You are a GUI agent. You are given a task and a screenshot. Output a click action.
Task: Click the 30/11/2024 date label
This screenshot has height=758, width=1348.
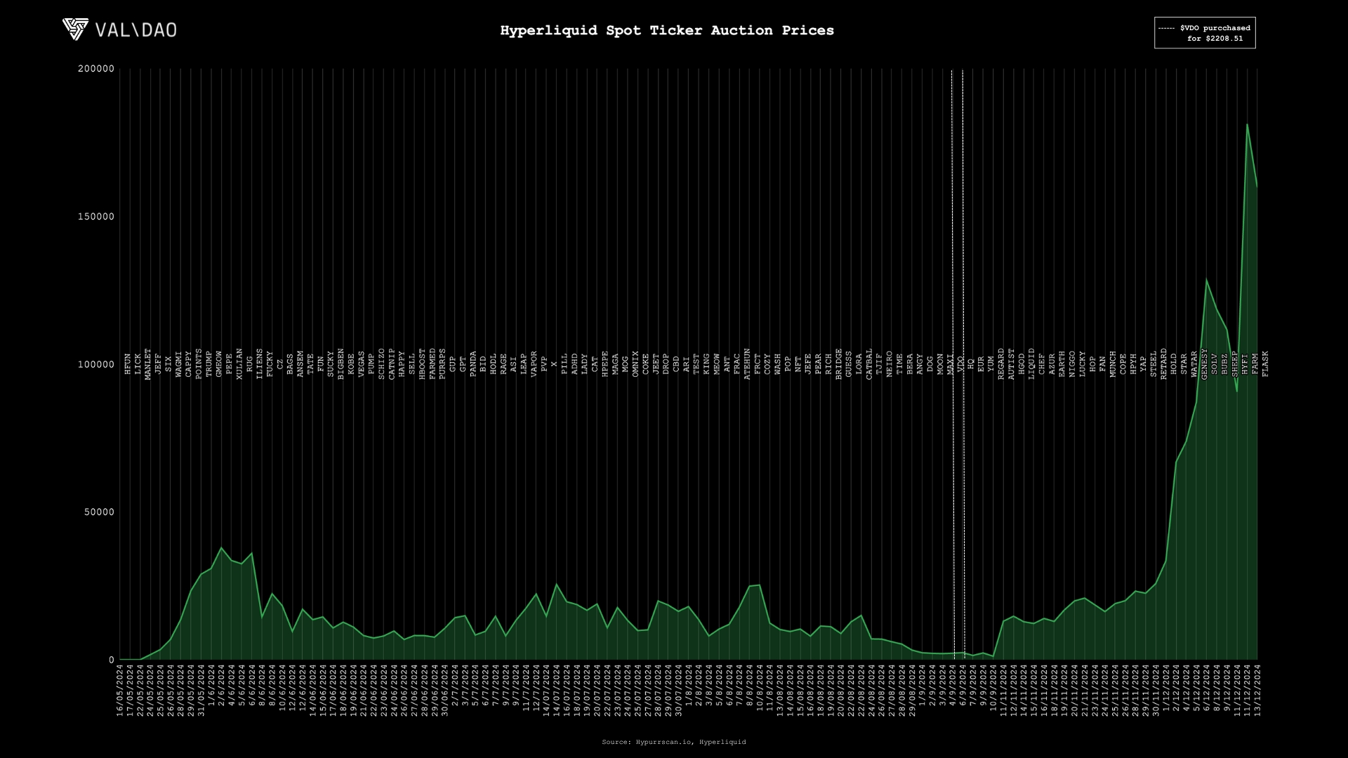point(1156,691)
